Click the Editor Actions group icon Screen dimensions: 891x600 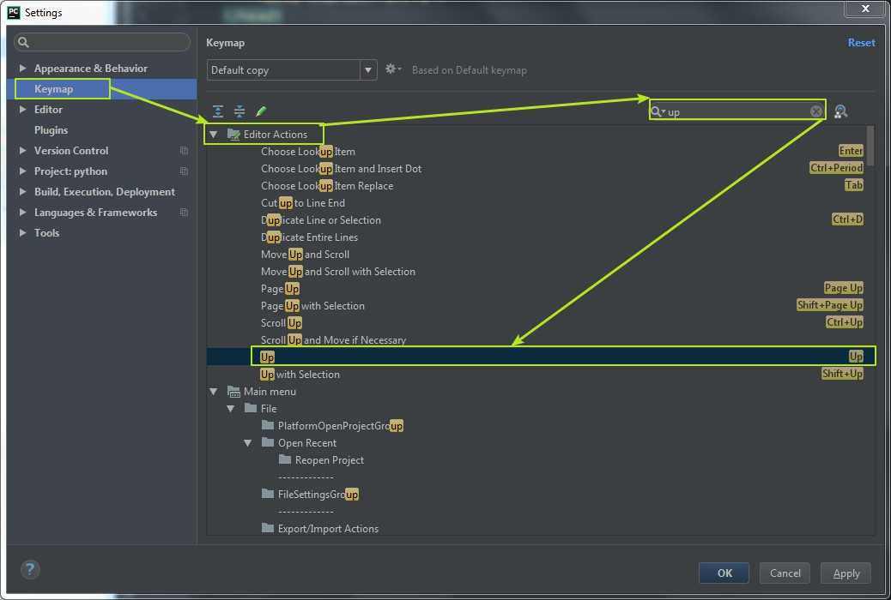(x=233, y=135)
